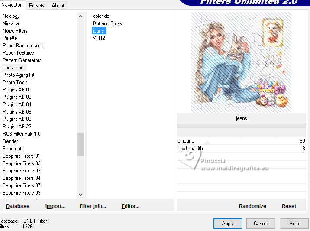310x231 pixels.
Task: Select Sapphire Filters 09
Action: [22, 193]
